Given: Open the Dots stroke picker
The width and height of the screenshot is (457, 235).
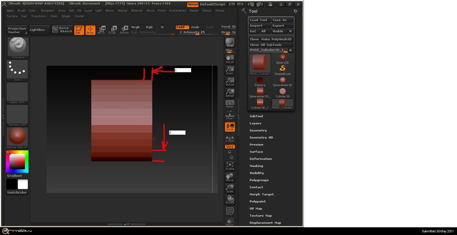Looking at the screenshot, I should point(17,70).
